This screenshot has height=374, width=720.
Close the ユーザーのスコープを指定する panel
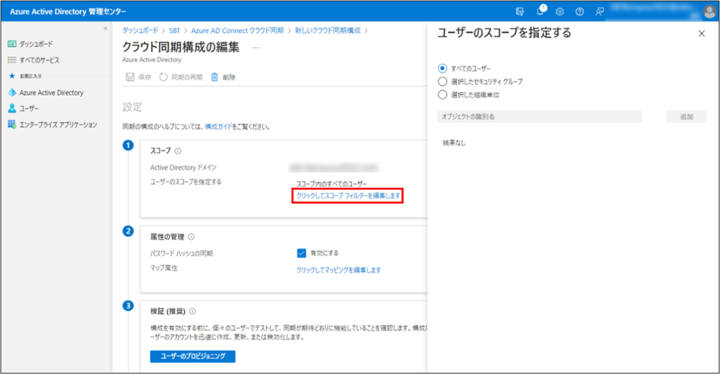[x=702, y=34]
